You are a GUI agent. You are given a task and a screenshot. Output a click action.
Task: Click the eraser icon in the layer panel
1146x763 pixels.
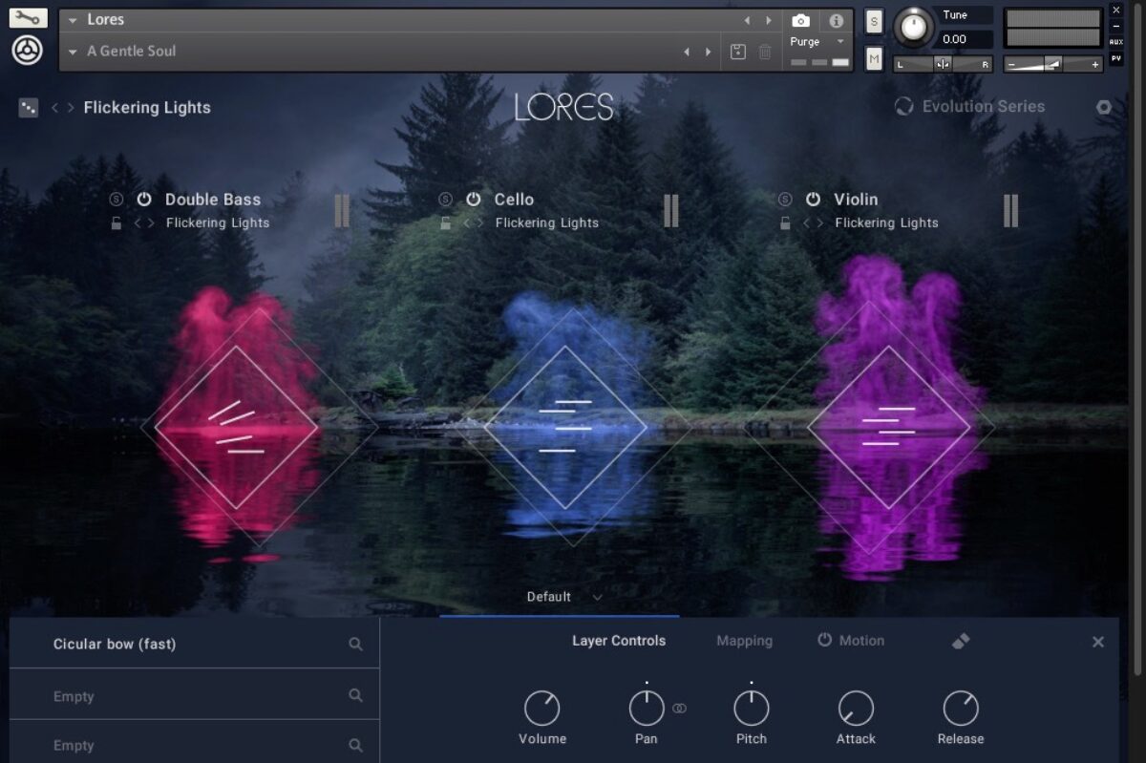click(x=961, y=641)
